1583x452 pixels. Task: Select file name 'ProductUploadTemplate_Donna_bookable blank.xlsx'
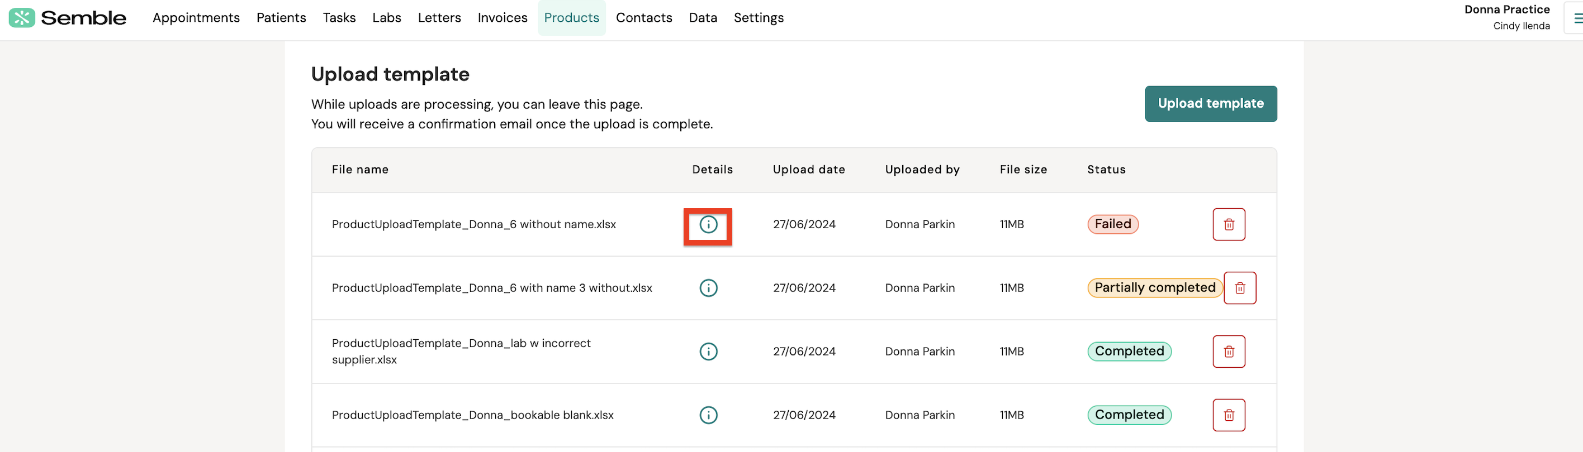coord(472,415)
